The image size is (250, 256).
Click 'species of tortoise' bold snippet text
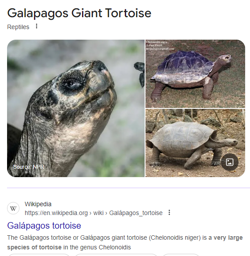pos(34,247)
